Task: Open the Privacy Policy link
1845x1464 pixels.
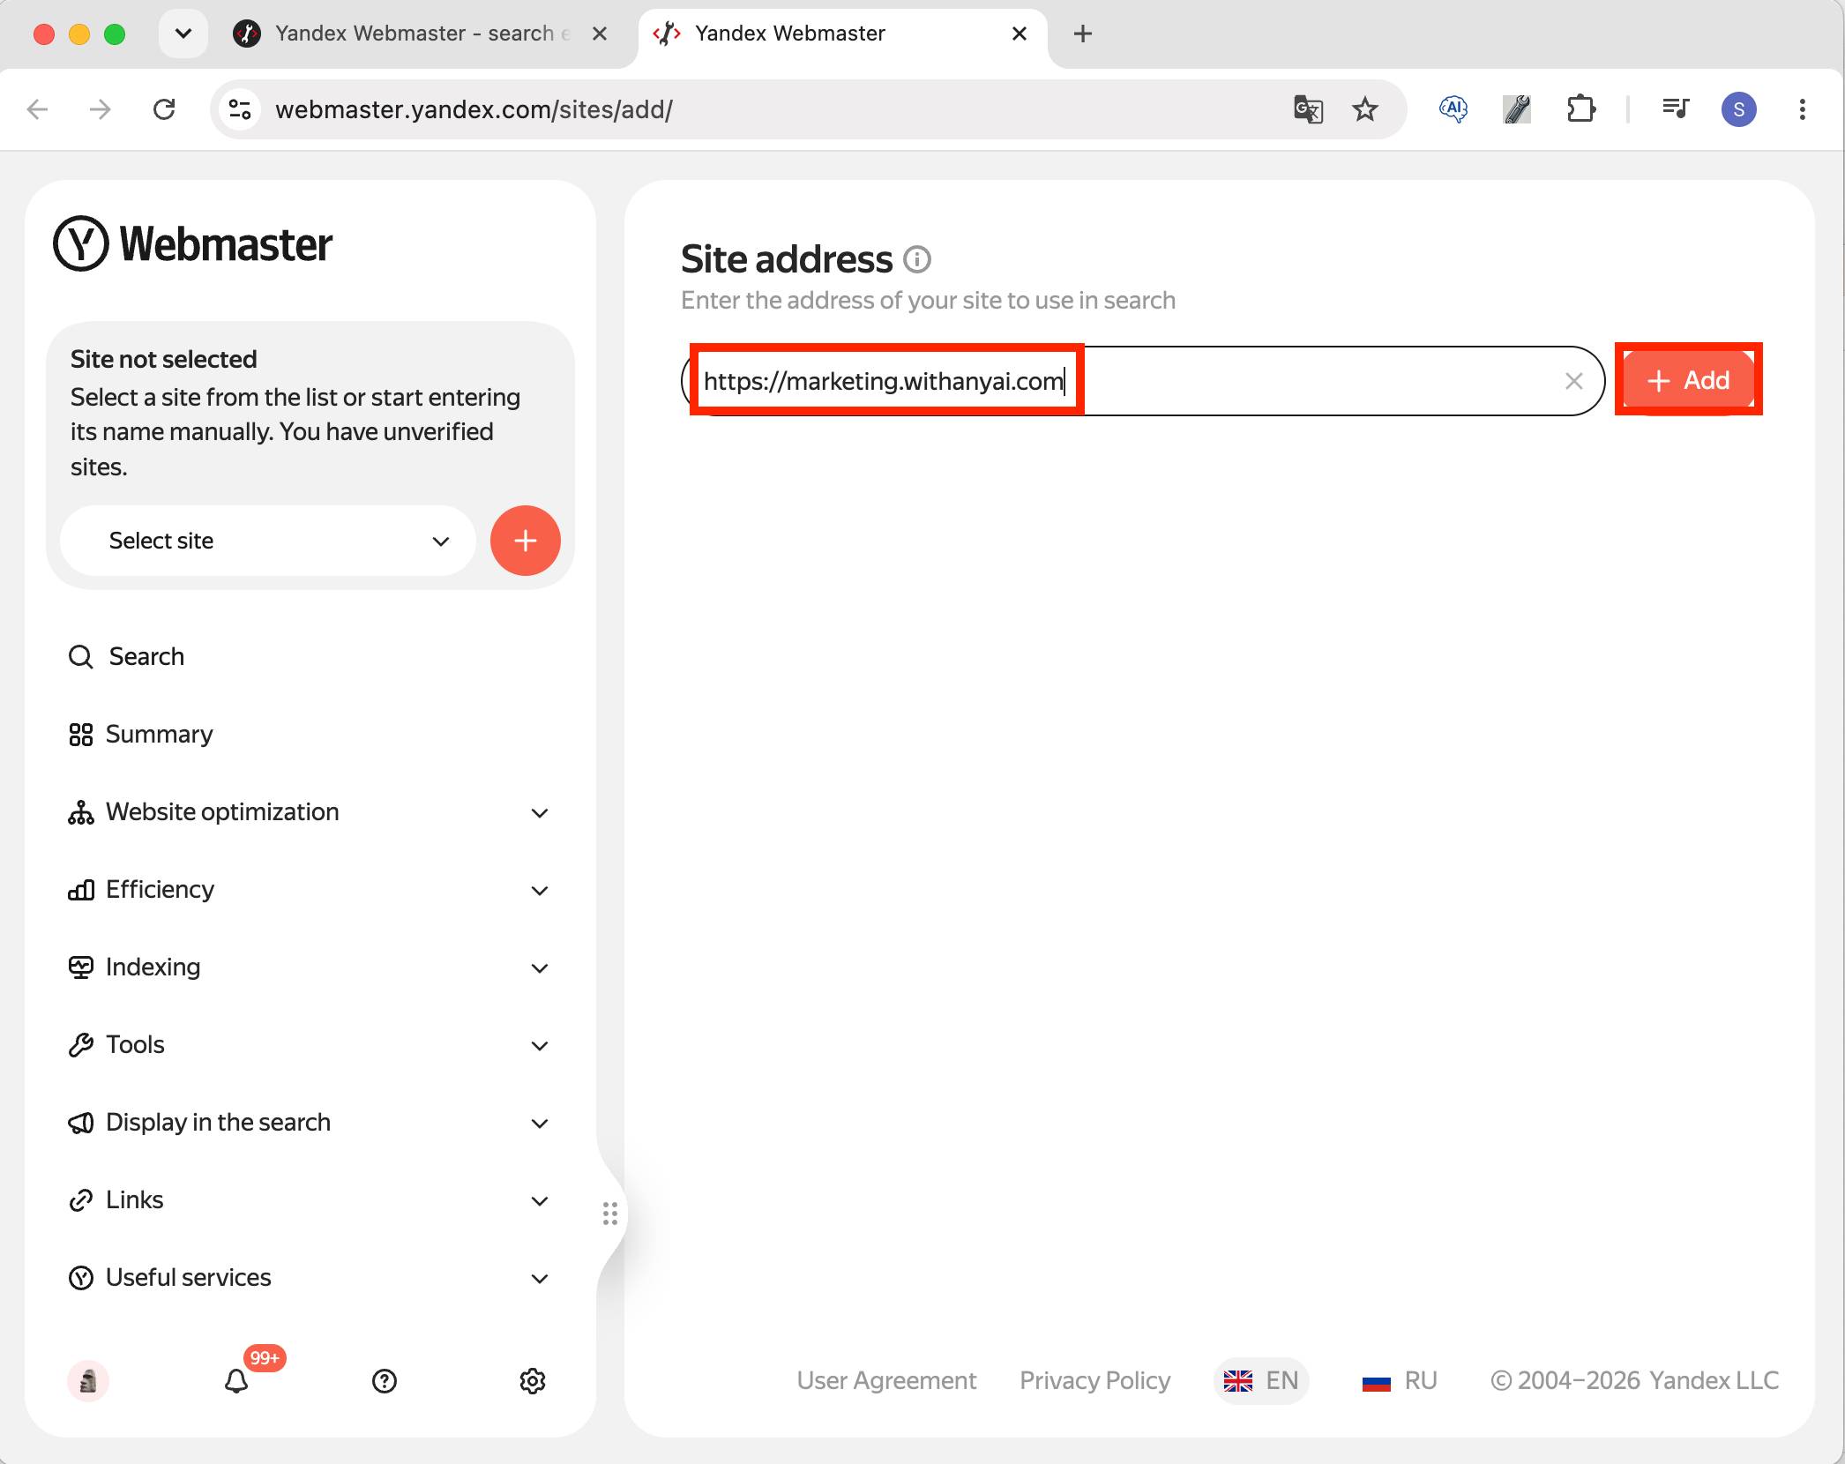Action: pos(1094,1380)
